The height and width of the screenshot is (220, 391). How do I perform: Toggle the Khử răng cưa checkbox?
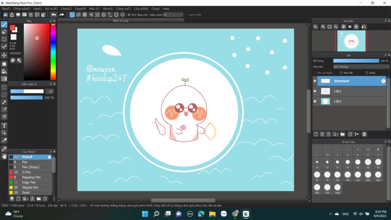point(129,15)
